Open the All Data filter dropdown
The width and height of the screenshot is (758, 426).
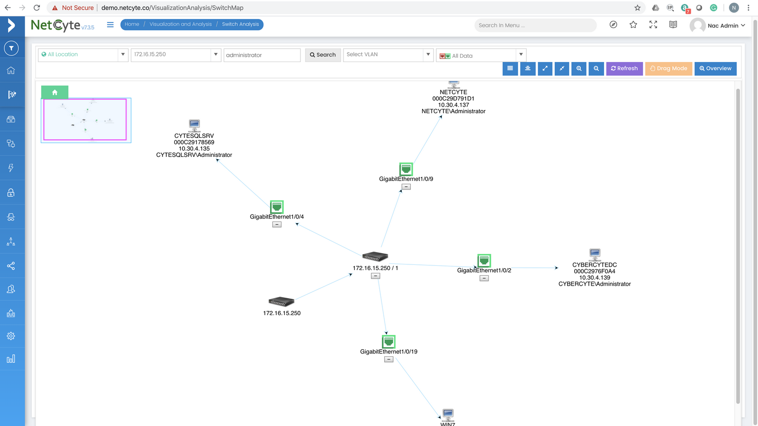pyautogui.click(x=480, y=55)
